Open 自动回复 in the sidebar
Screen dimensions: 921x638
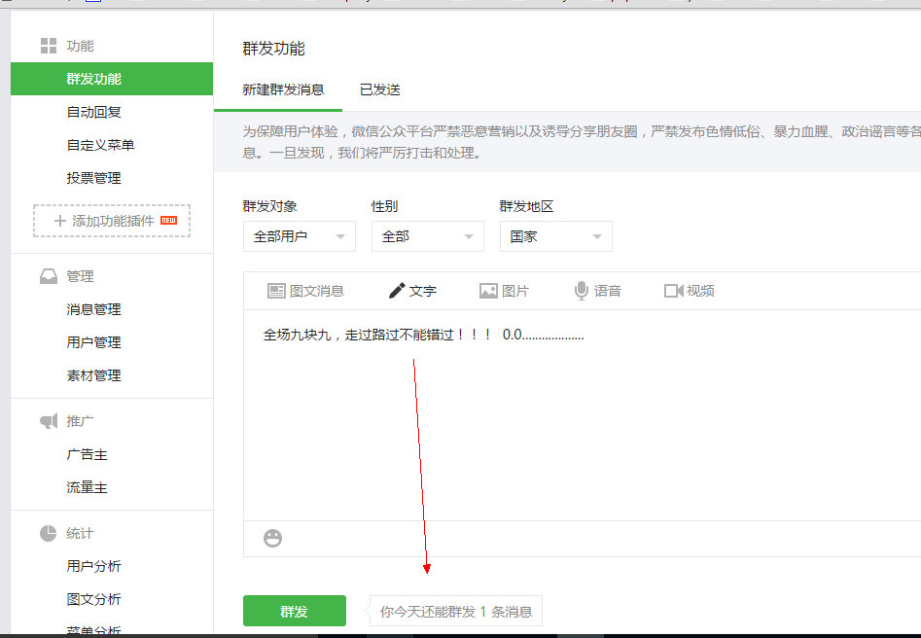point(93,112)
